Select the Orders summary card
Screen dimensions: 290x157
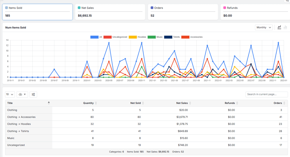[183, 12]
